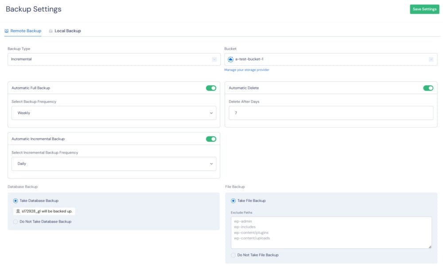Viewport: 443px width, 267px height.
Task: Disable the Automatic Full Backup toggle
Action: tap(211, 88)
